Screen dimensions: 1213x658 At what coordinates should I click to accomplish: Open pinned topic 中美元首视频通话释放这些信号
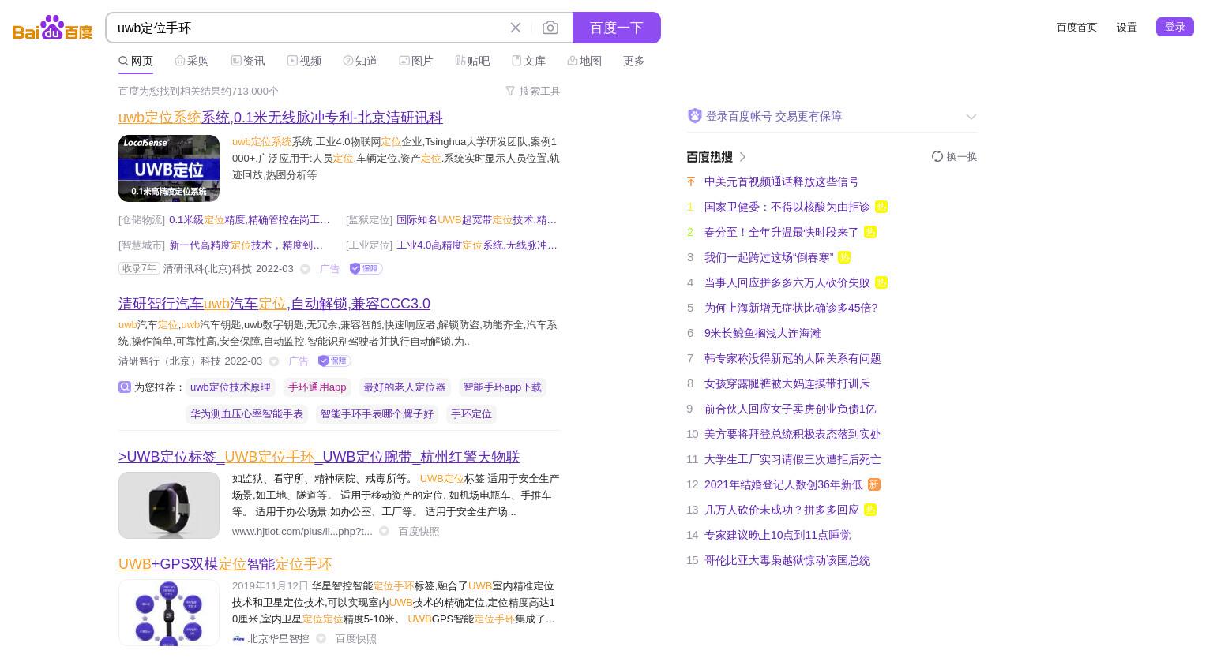click(x=781, y=181)
